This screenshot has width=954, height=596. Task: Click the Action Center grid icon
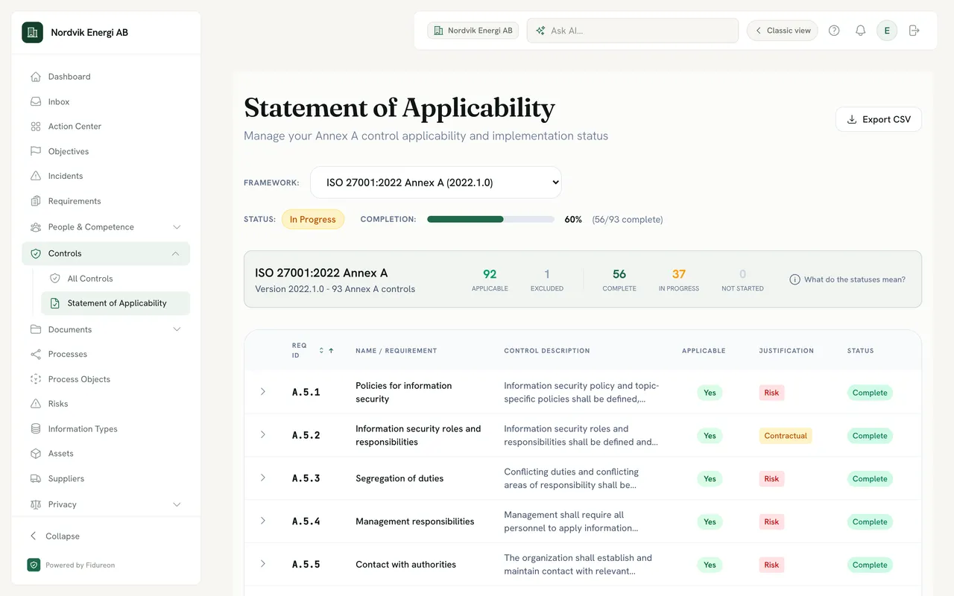coord(36,127)
